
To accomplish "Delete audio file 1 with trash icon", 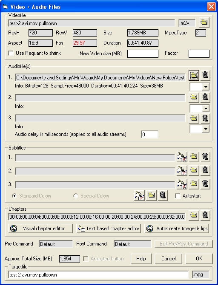I will [x=205, y=75].
